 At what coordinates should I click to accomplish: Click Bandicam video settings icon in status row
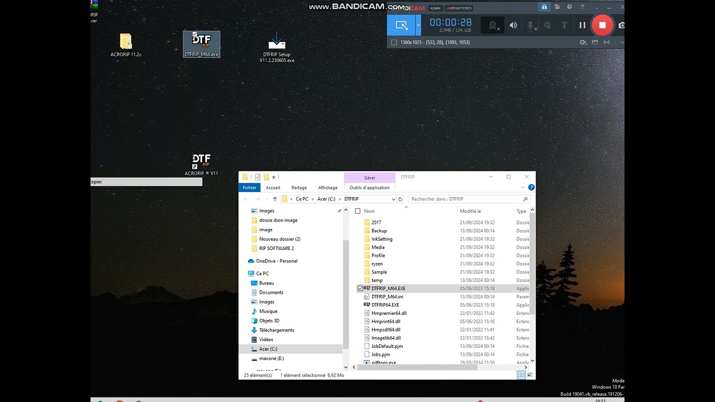tap(583, 42)
